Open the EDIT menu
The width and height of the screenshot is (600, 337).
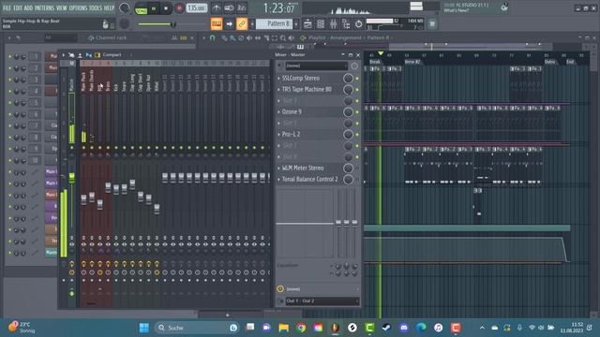[x=18, y=8]
